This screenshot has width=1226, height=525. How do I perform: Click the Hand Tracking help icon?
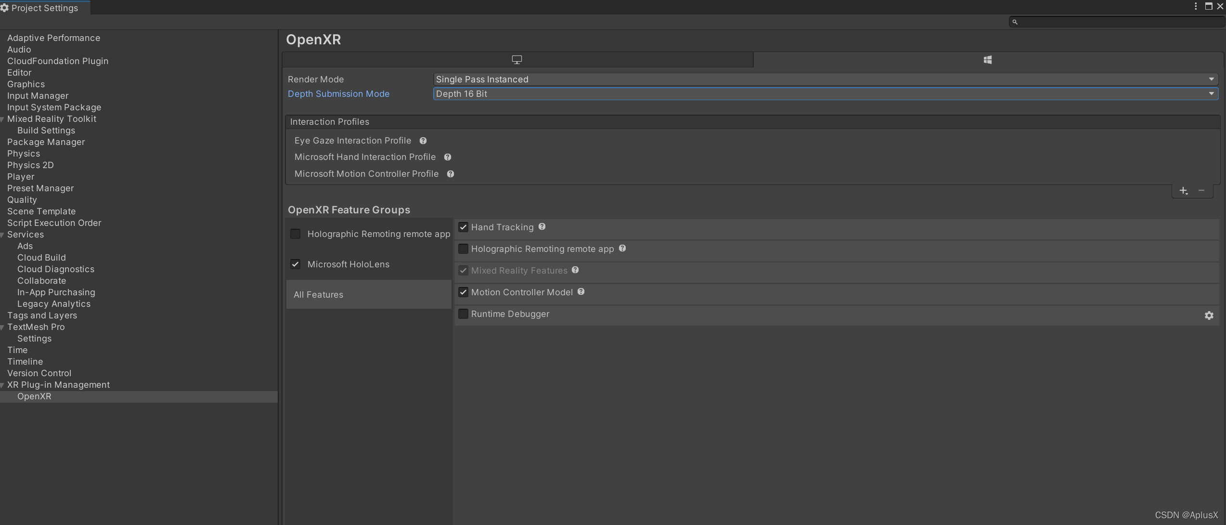pyautogui.click(x=542, y=226)
